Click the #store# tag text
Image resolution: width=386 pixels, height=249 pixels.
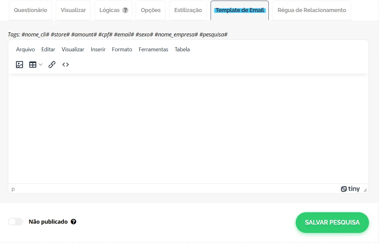tap(60, 34)
